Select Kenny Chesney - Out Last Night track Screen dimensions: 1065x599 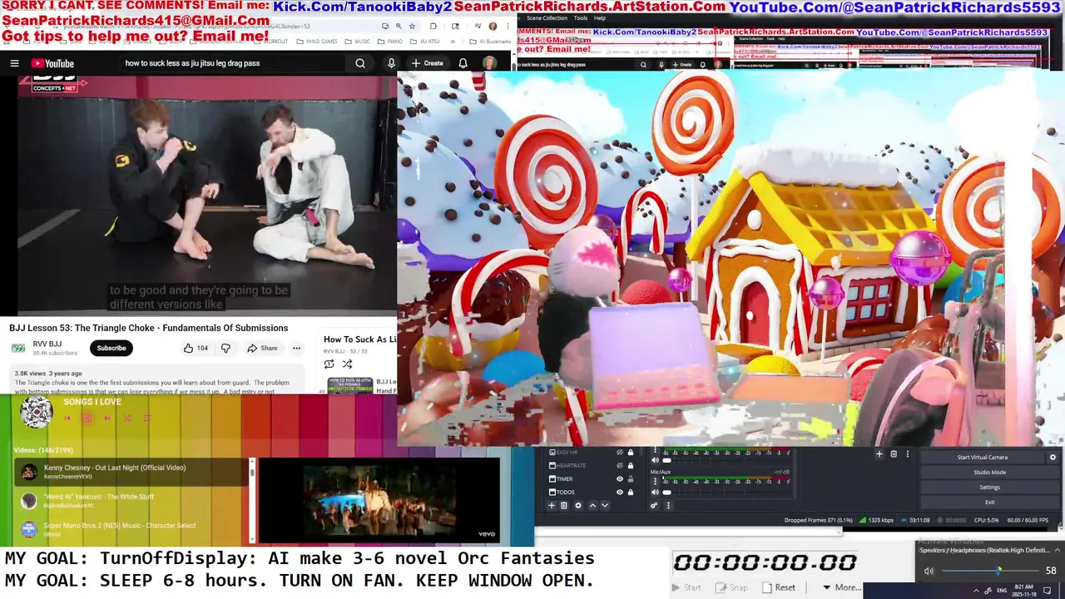pyautogui.click(x=133, y=472)
